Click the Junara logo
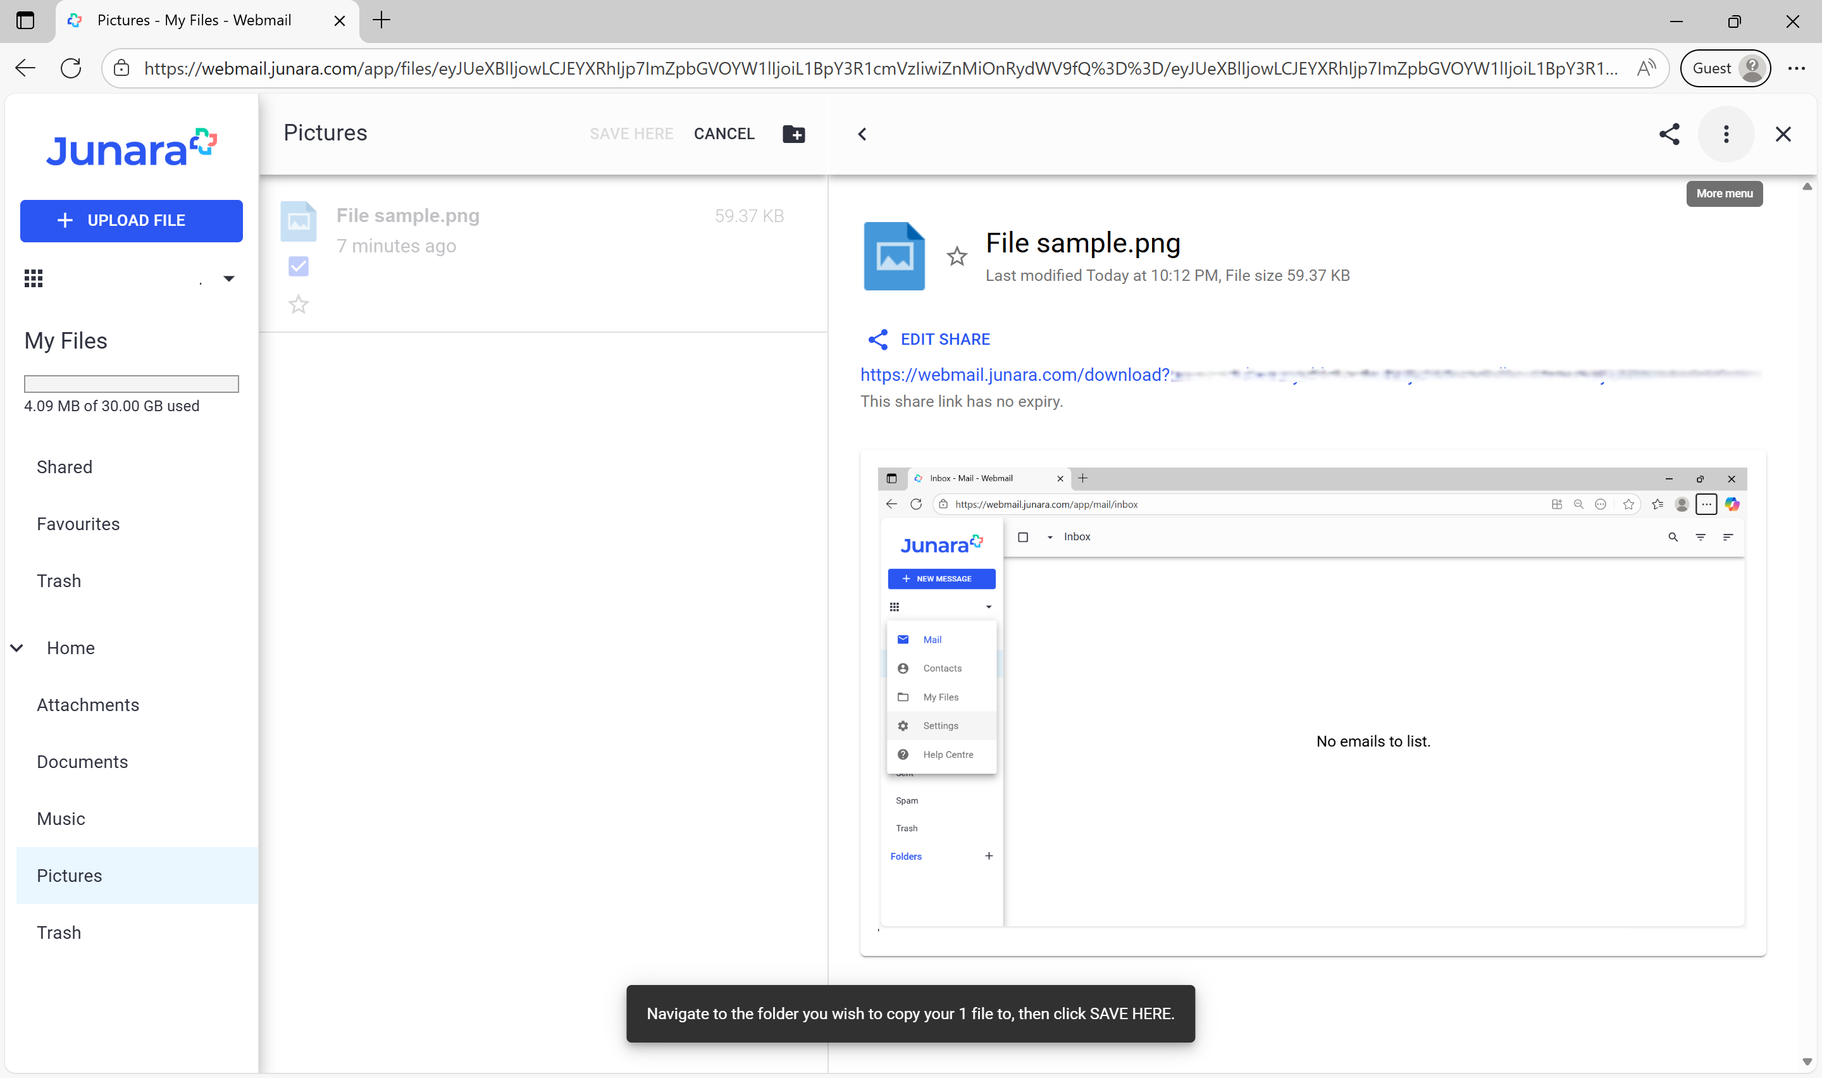 coord(132,147)
